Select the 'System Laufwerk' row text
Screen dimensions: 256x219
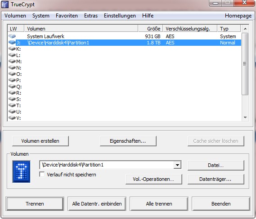[x=45, y=36]
